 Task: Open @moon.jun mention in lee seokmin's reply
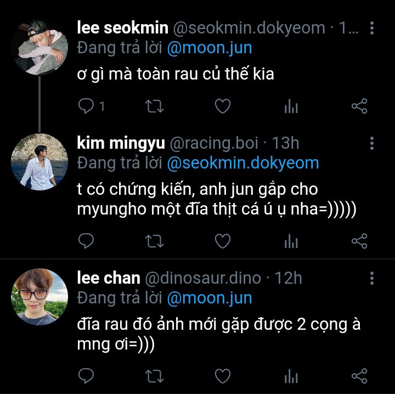tap(210, 48)
